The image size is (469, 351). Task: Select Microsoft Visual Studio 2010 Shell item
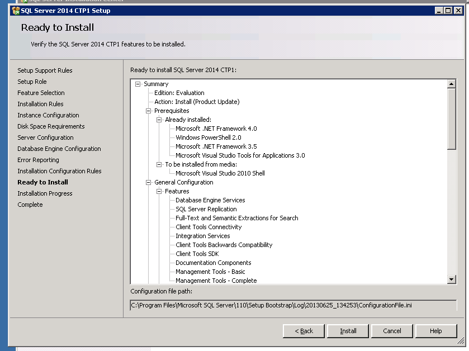coord(220,173)
